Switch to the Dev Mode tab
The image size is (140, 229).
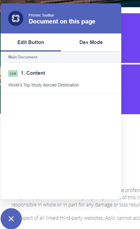(x=91, y=42)
